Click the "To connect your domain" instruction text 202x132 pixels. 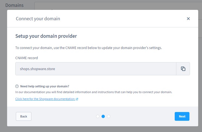[x=88, y=48]
